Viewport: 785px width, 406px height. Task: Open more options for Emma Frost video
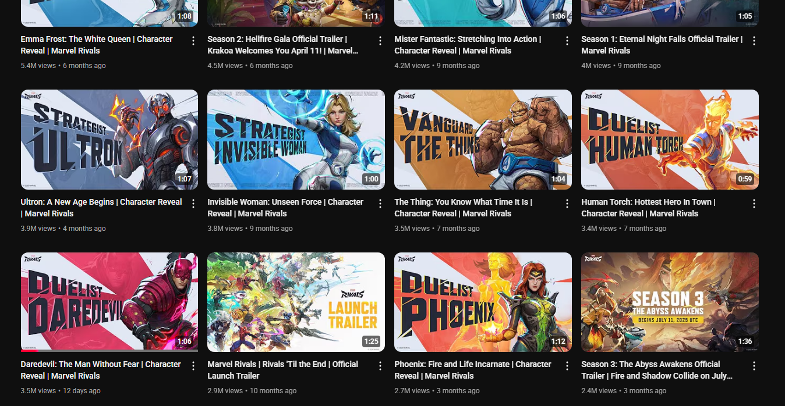tap(193, 41)
